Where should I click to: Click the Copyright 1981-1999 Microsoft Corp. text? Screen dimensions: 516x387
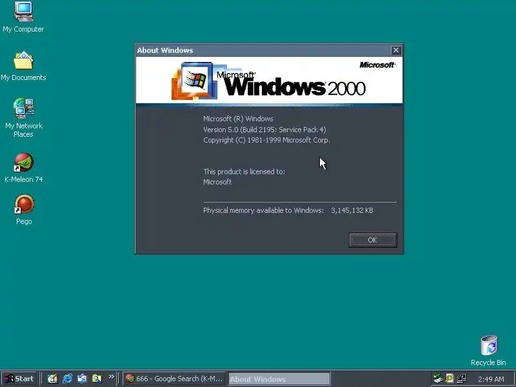coord(266,140)
